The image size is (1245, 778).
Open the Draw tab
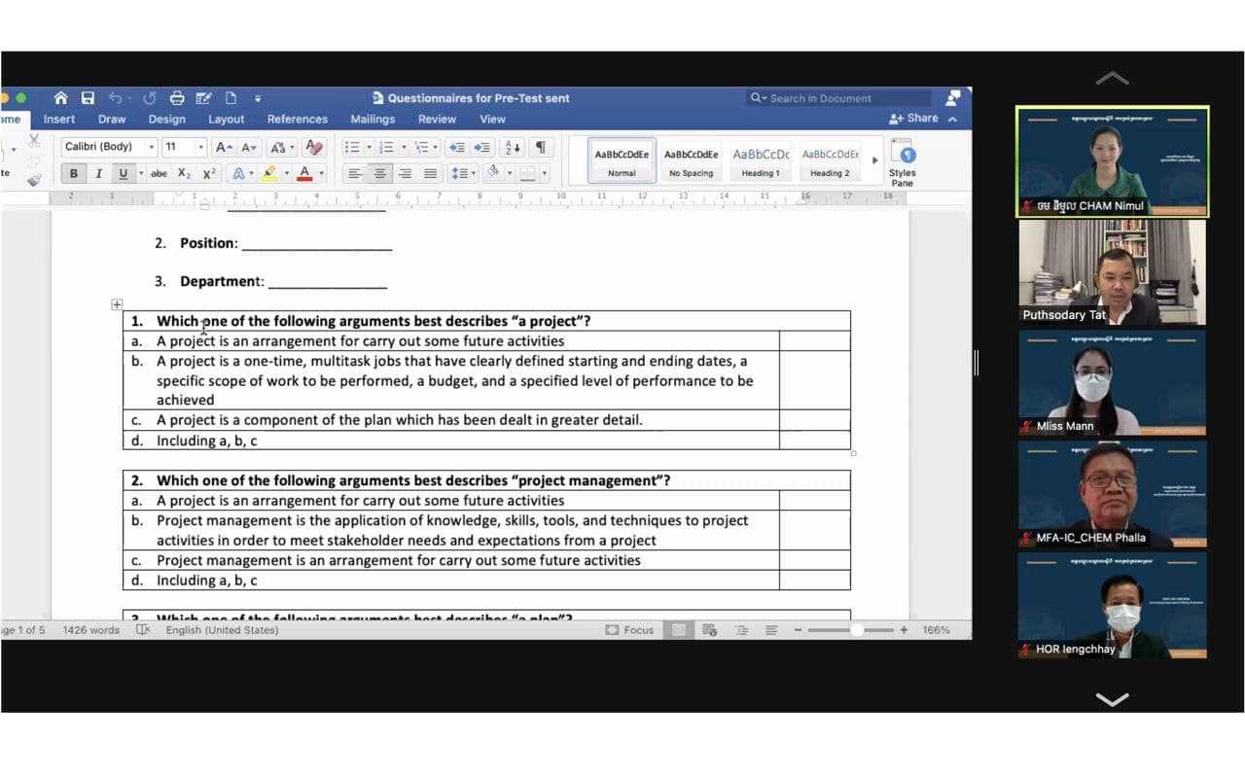pyautogui.click(x=112, y=119)
